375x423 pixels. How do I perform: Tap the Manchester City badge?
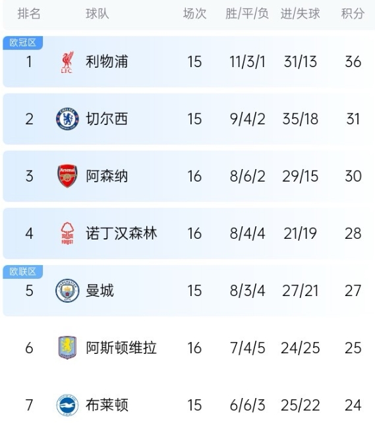[x=67, y=291]
